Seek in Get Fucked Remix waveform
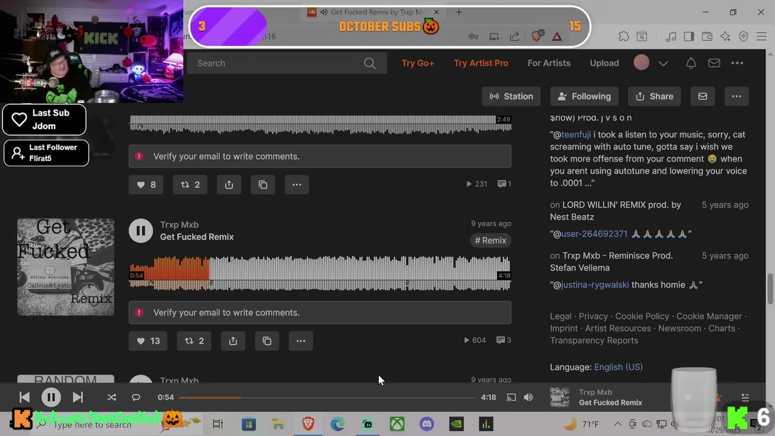The width and height of the screenshot is (775, 436). pos(320,274)
